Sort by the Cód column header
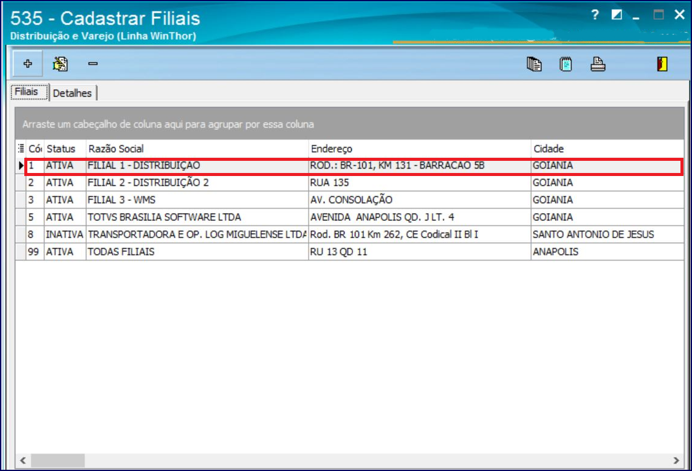Screen dimensions: 692x471 click(35, 149)
